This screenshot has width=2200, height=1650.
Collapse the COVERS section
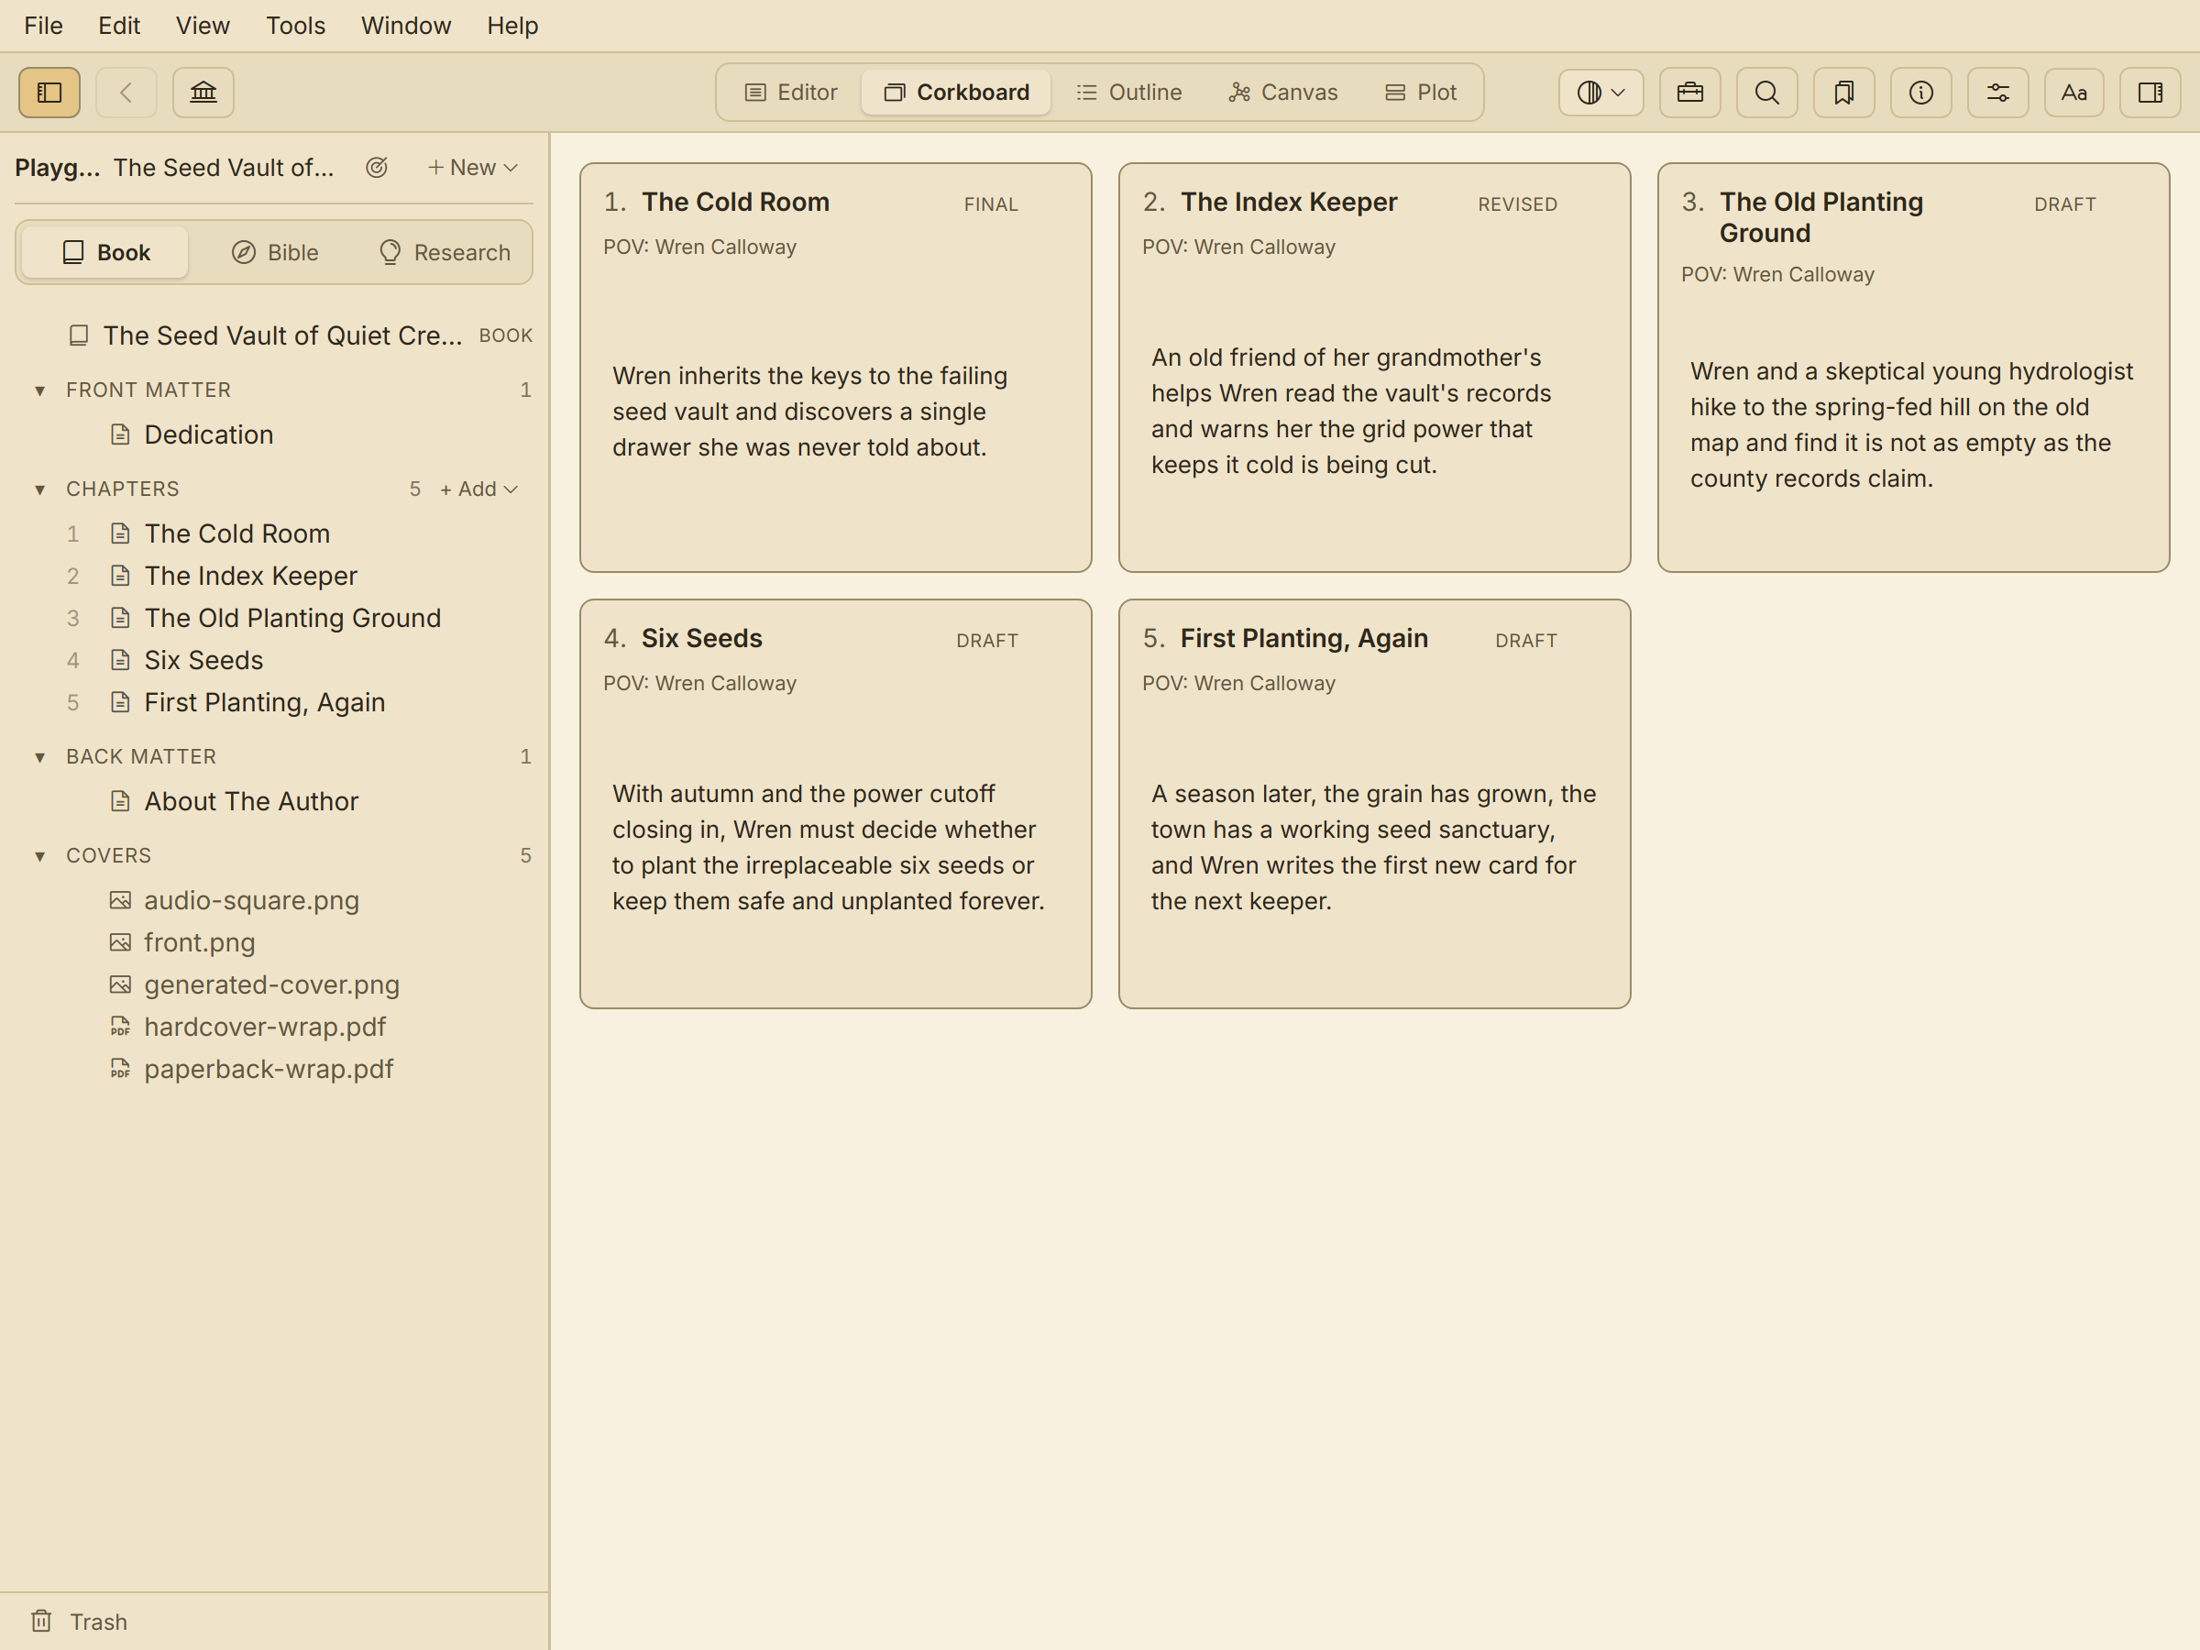[x=39, y=856]
